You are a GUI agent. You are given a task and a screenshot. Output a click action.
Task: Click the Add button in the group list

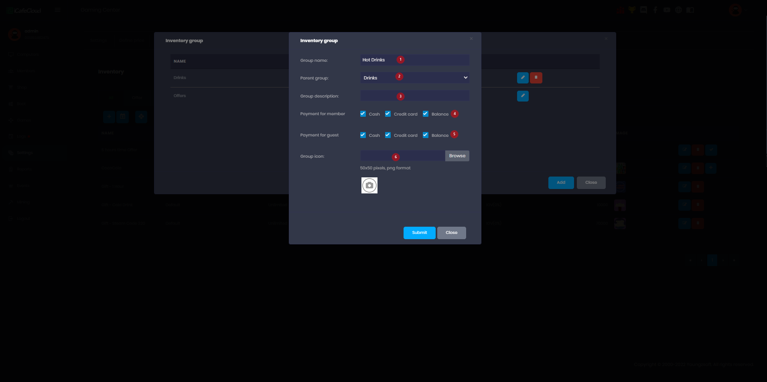point(561,183)
